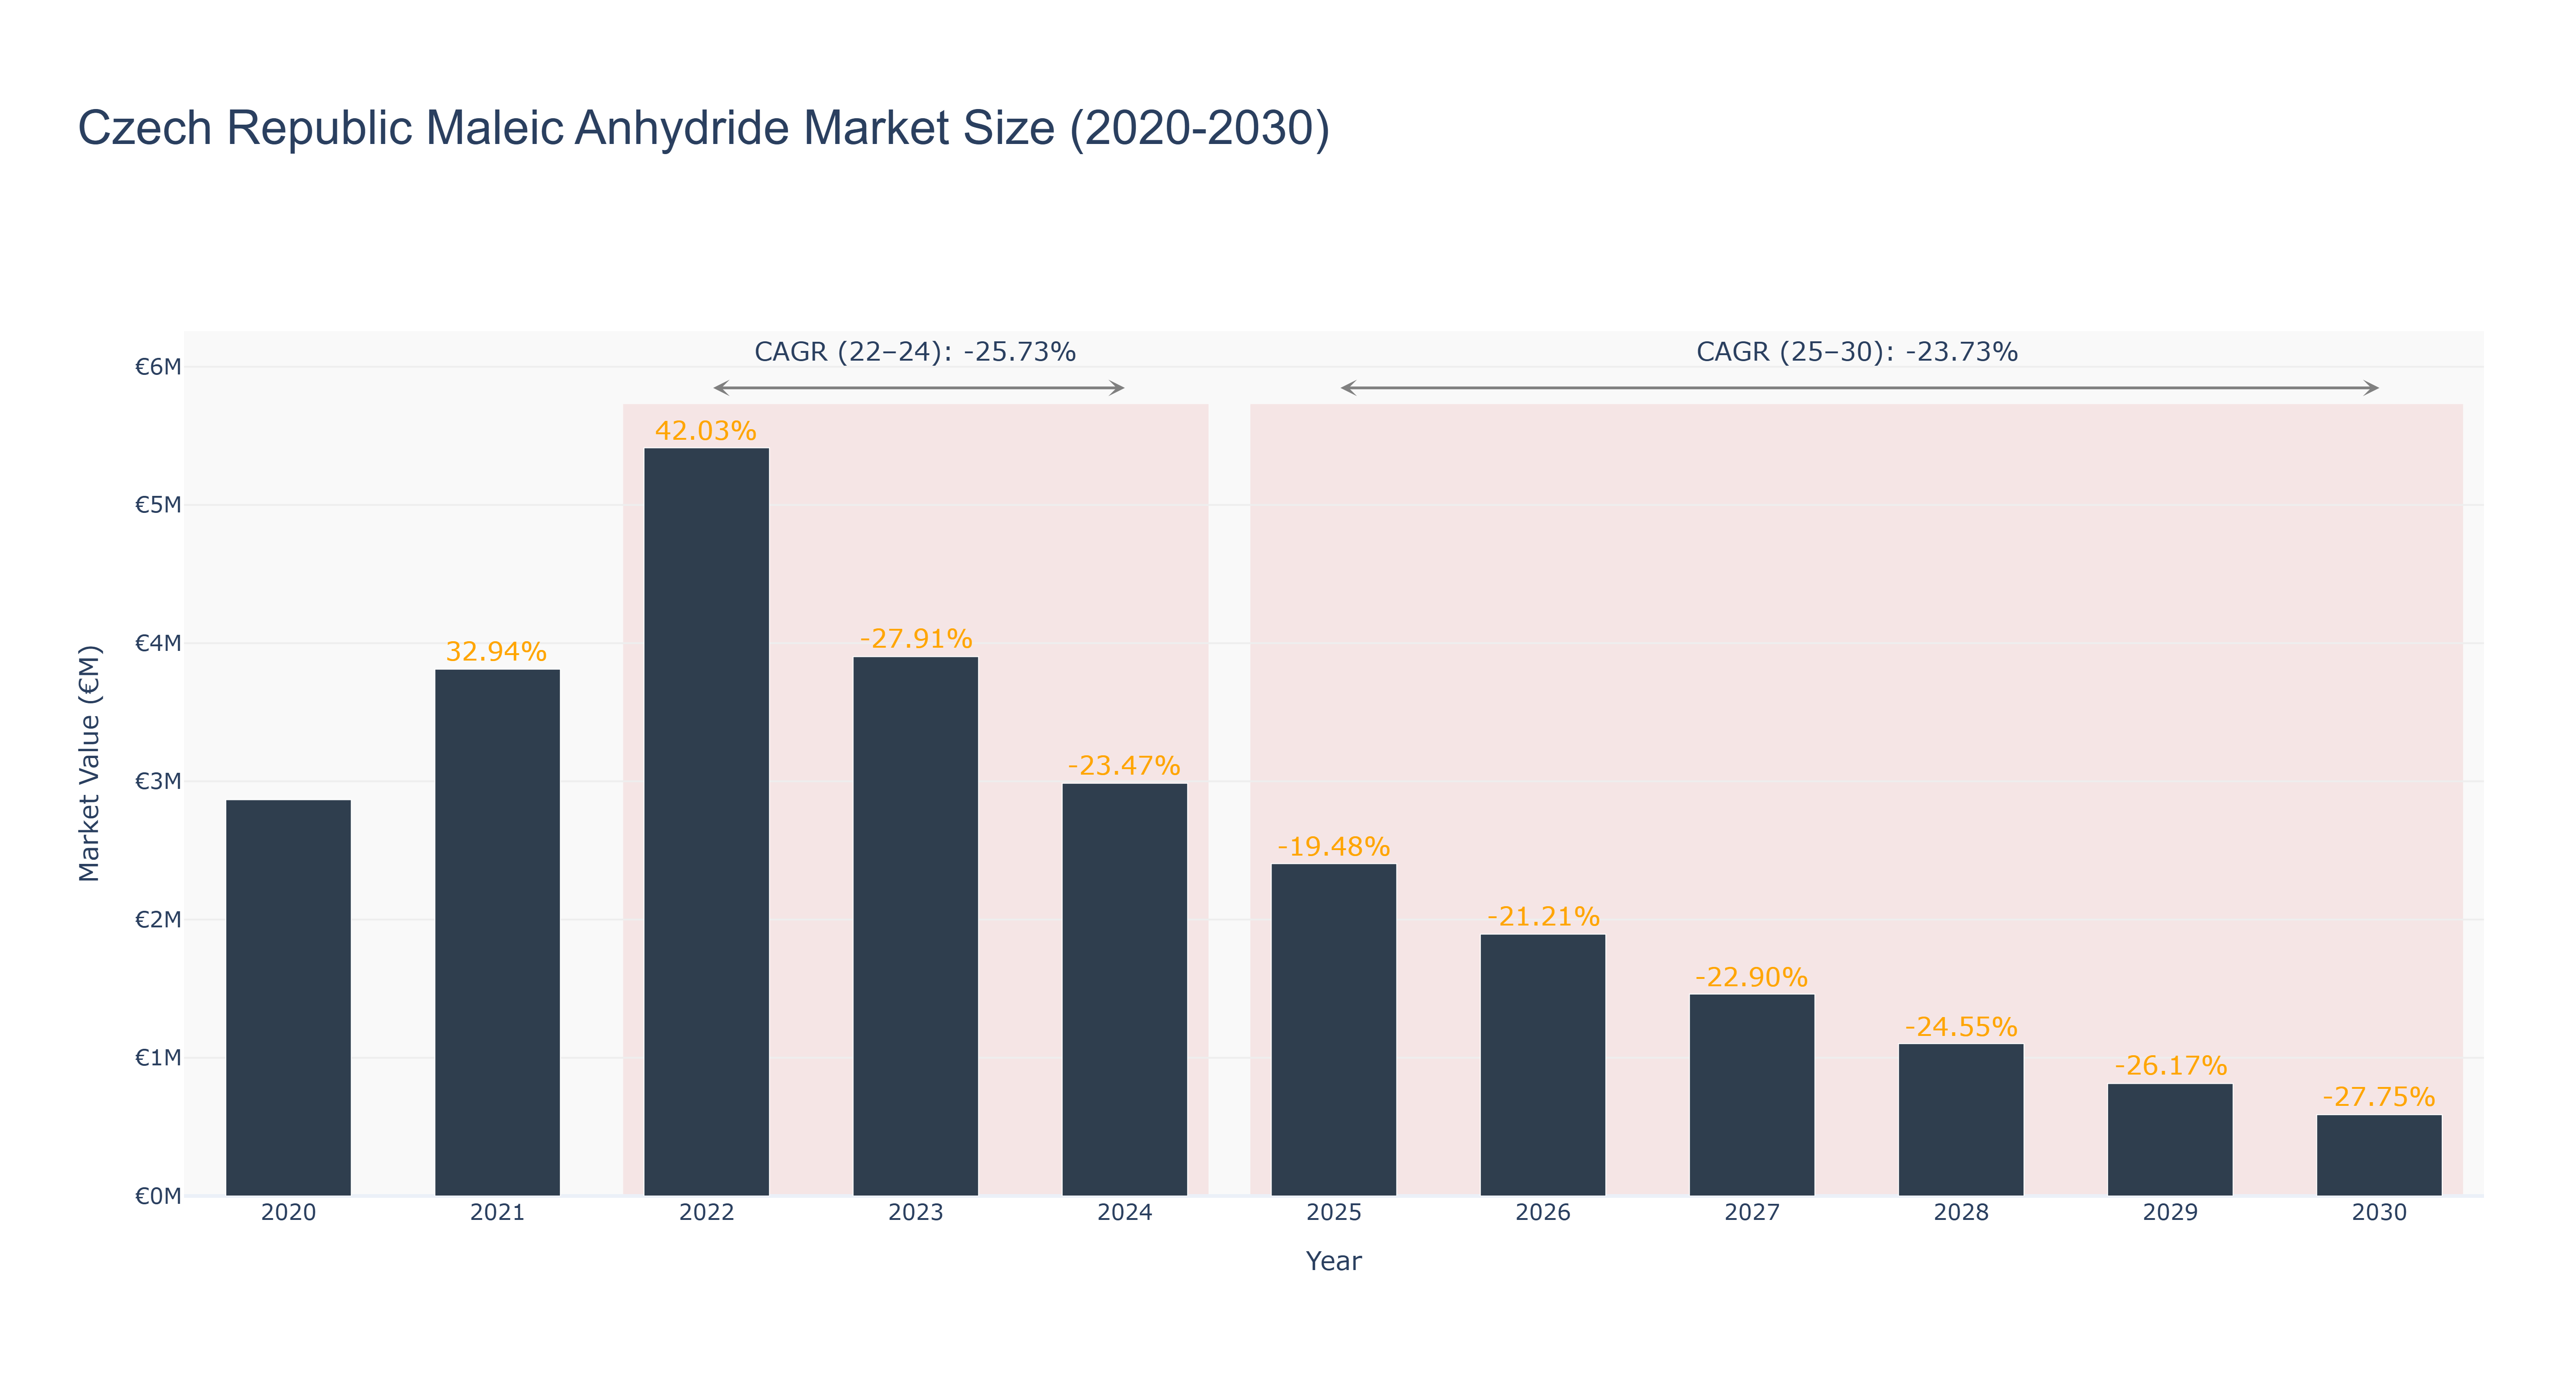The height and width of the screenshot is (1380, 2576).
Task: Click the -22.90% growth label
Action: click(1751, 977)
